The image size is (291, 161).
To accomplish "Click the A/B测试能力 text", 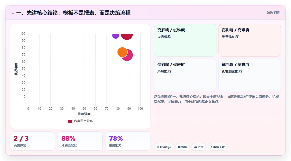I will coord(232,71).
